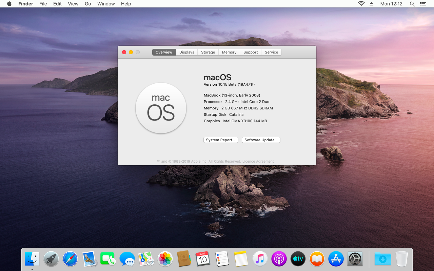
Task: Open Podcasts purple icon in Dock
Action: point(279,259)
